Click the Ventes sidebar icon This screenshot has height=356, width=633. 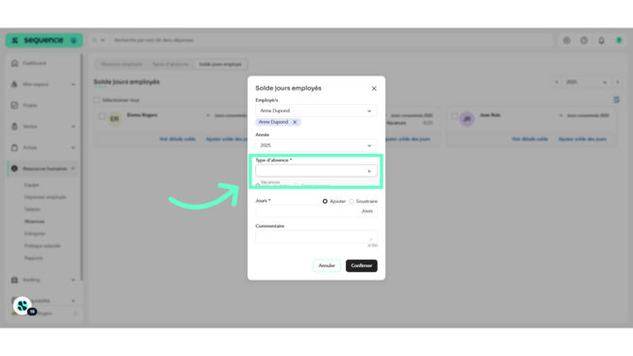[x=14, y=127]
